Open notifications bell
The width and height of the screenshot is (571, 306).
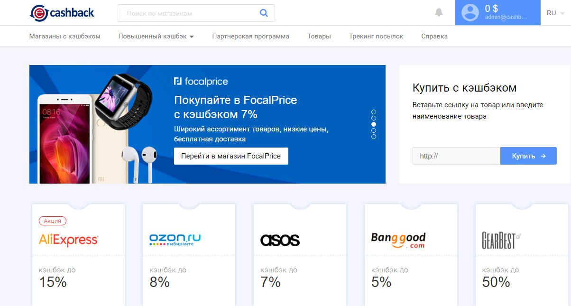click(439, 13)
